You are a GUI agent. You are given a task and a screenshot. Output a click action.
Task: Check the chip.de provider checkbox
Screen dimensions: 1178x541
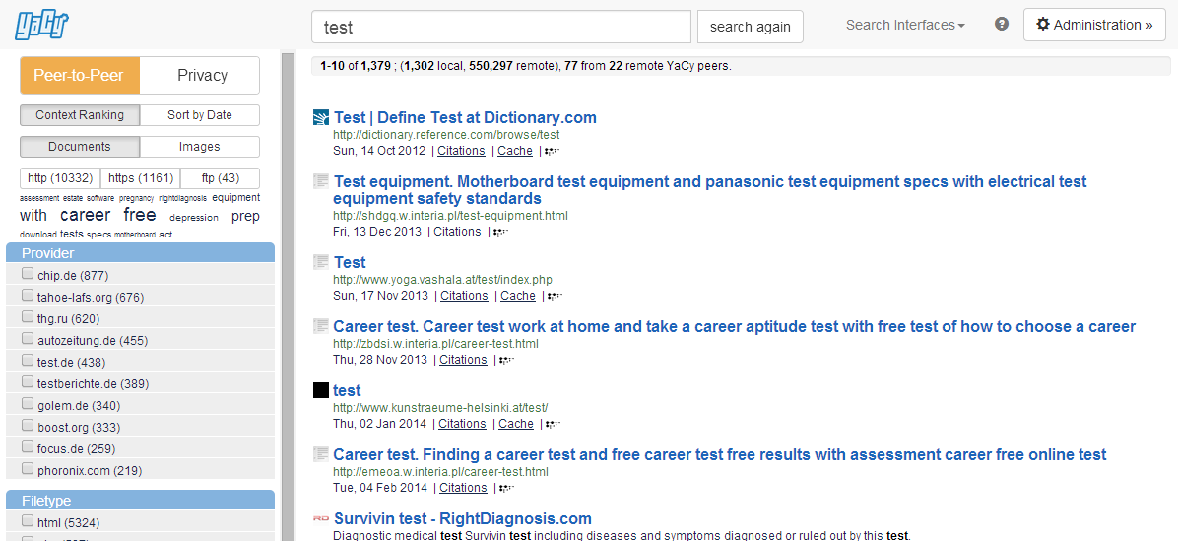[x=27, y=274]
